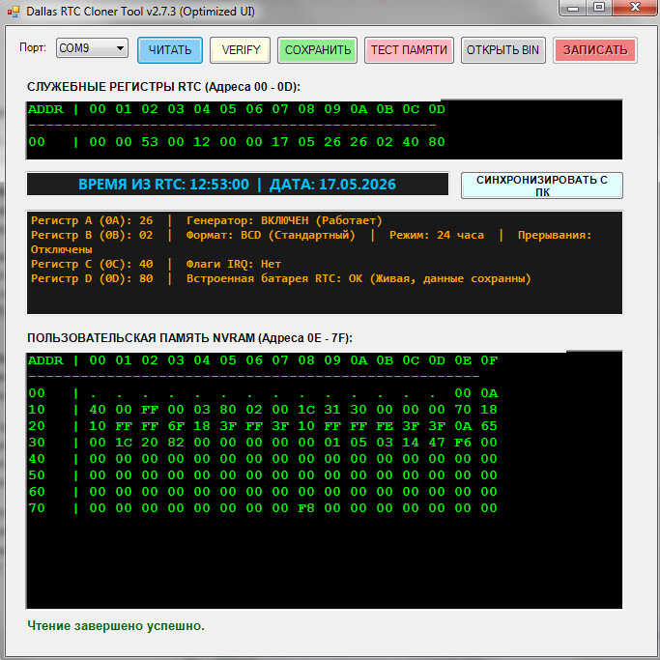Click value 1C in NVRAM row 10
Viewport: 660px width, 660px height.
(x=306, y=410)
